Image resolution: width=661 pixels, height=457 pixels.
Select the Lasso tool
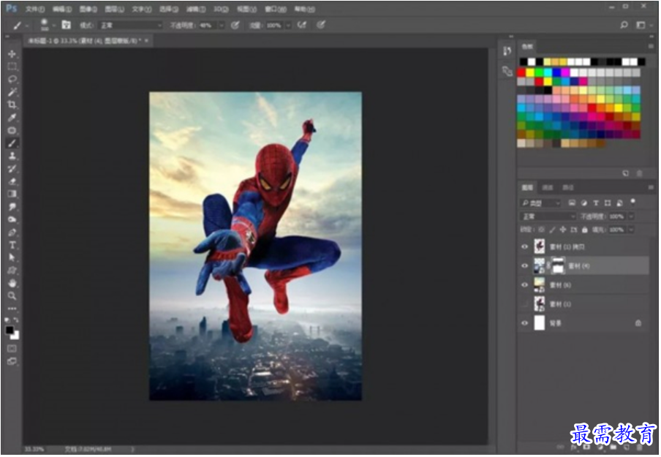(x=12, y=79)
